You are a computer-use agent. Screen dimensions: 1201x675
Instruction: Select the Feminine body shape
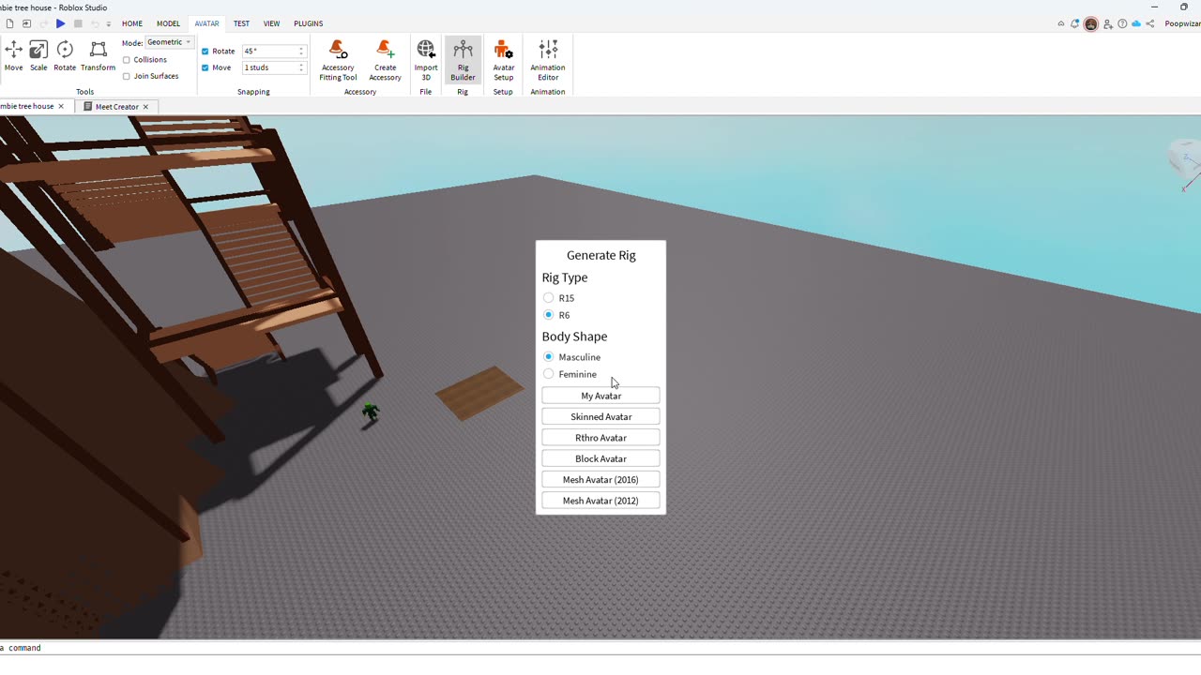pos(549,374)
